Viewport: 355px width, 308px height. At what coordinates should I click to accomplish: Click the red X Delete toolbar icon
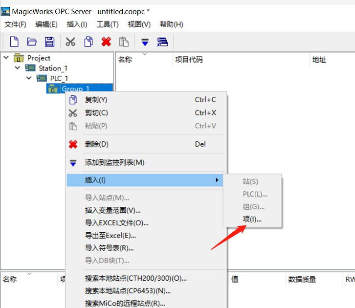coord(106,42)
